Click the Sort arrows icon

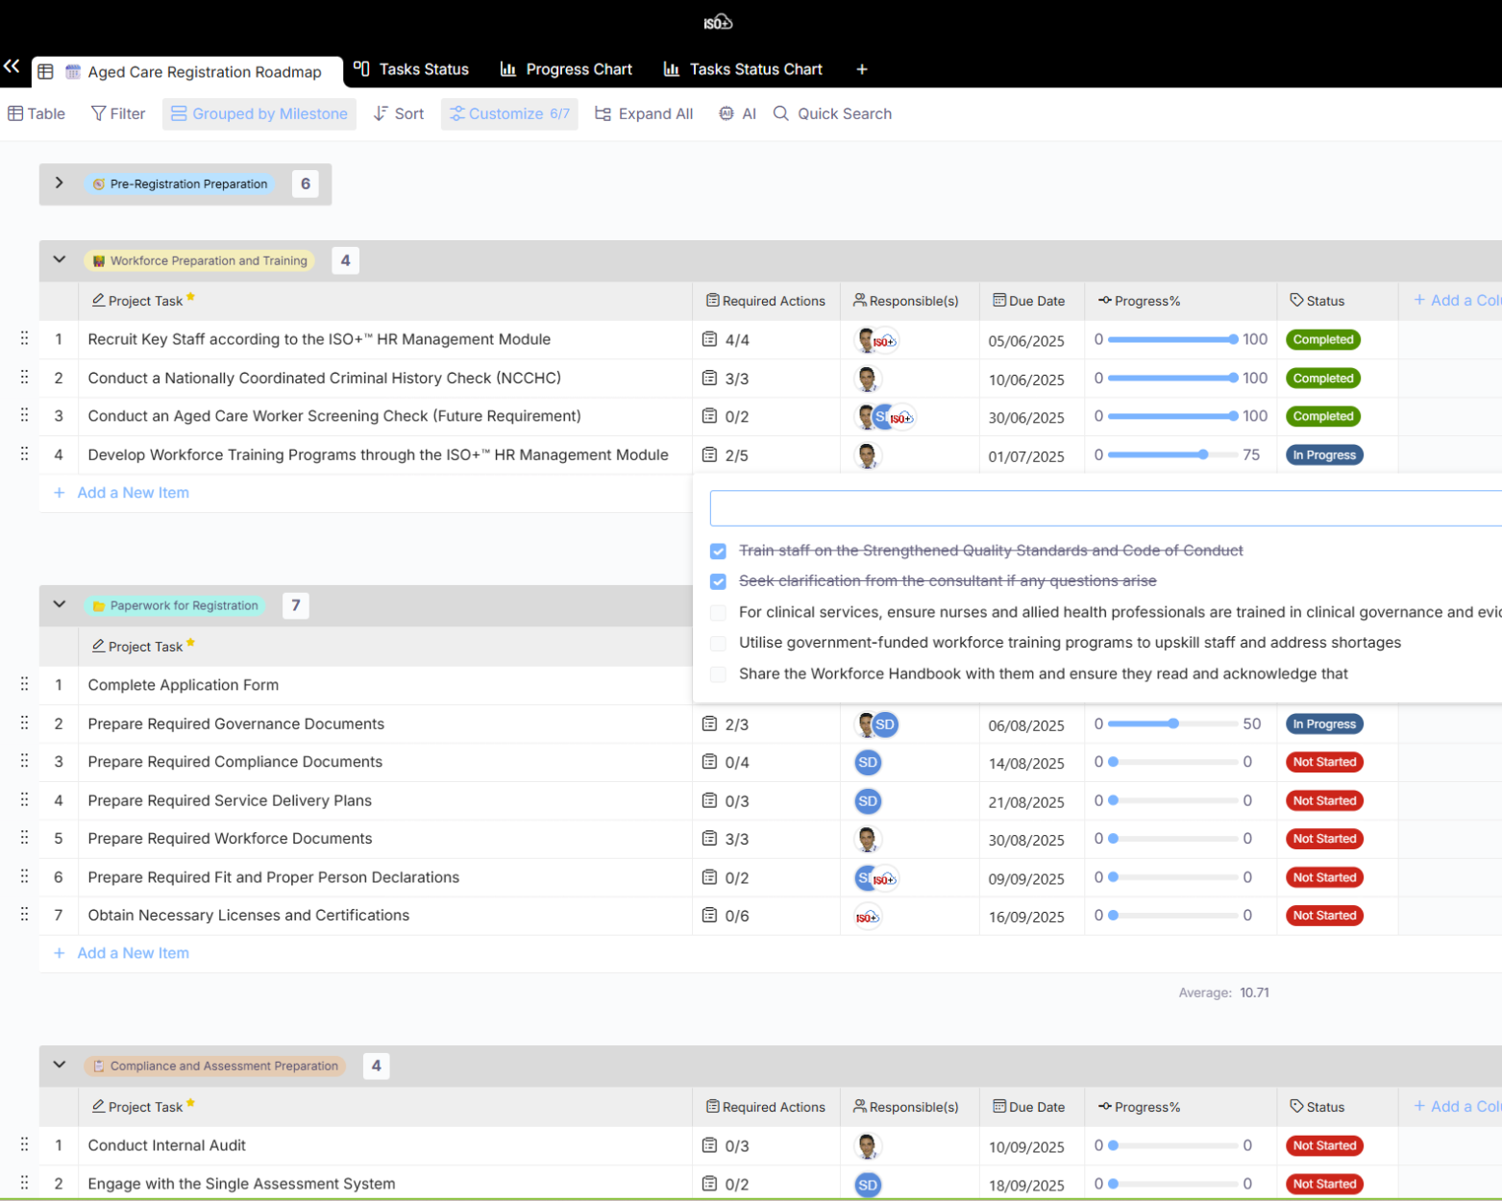[x=382, y=113]
